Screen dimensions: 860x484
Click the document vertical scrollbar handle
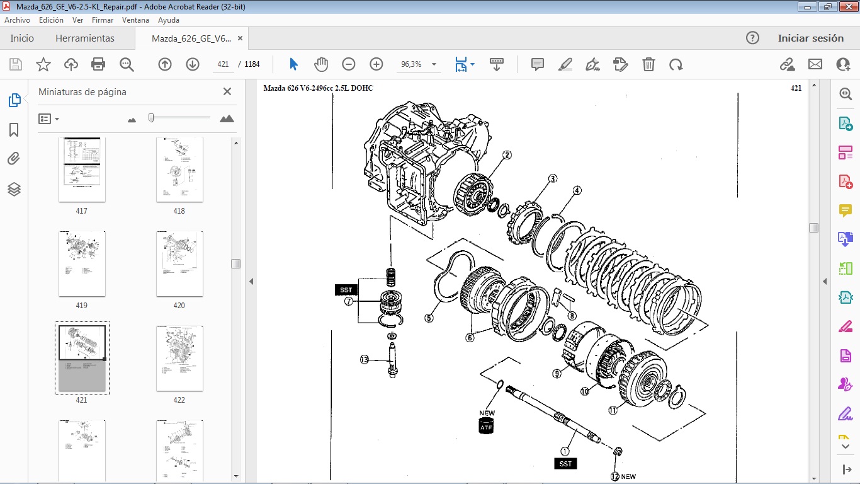pyautogui.click(x=813, y=228)
